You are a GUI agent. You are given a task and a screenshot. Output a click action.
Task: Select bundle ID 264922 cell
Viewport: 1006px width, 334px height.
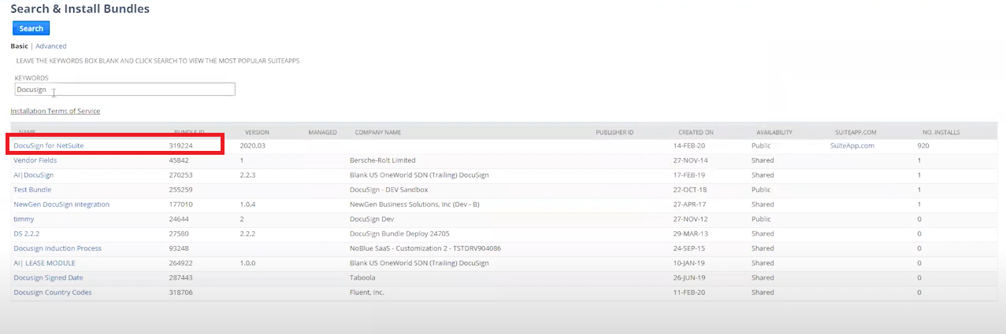click(x=181, y=262)
